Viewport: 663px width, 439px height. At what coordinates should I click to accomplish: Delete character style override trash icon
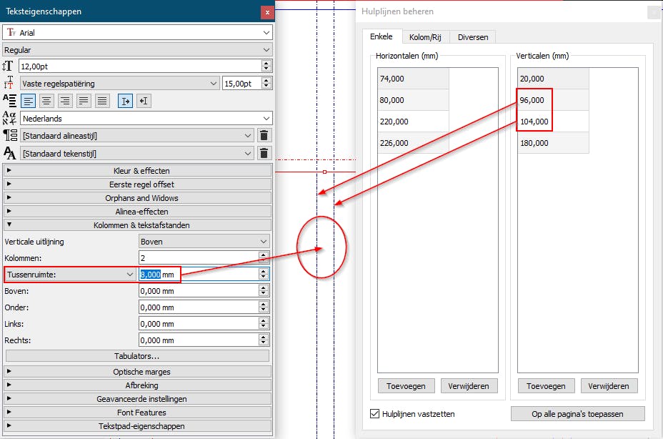click(x=264, y=153)
